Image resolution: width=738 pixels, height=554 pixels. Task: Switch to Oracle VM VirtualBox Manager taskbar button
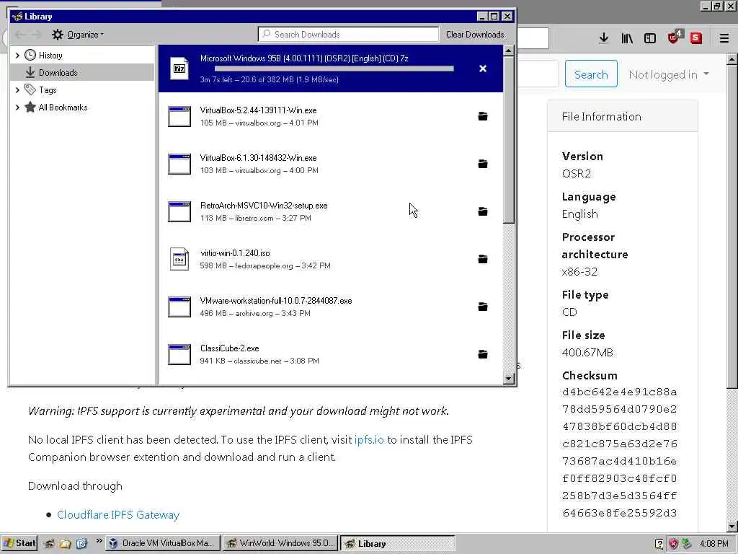pyautogui.click(x=163, y=543)
